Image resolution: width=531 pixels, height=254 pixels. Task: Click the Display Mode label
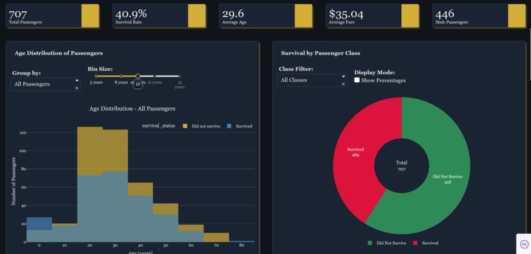[375, 72]
